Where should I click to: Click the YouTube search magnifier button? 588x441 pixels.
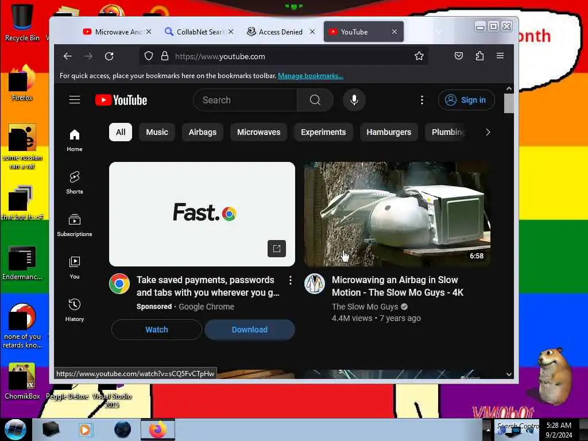coord(315,100)
